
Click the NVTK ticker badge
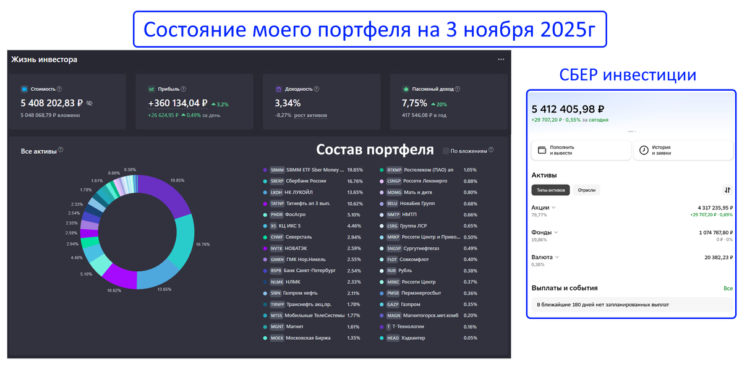(276, 248)
